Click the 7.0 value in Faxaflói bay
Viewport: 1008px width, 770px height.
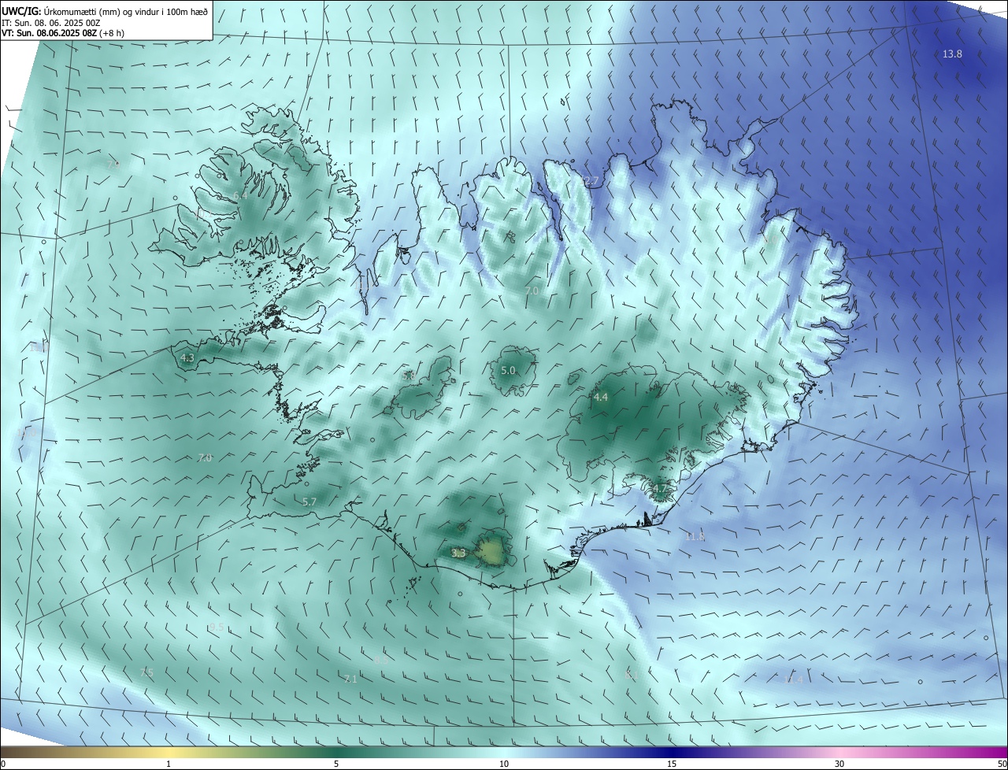(205, 457)
